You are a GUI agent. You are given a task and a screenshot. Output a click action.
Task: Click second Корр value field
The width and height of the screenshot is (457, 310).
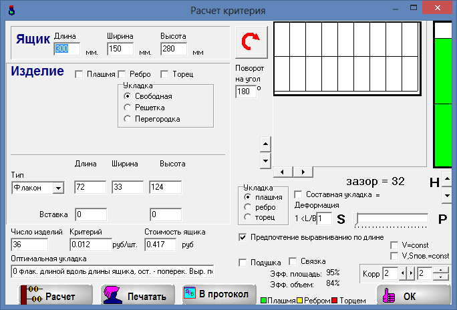(x=425, y=273)
